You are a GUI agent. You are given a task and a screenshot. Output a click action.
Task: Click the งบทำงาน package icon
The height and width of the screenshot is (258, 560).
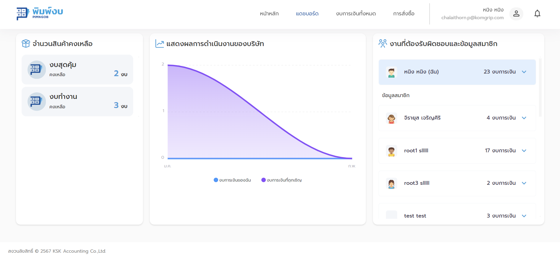(x=36, y=102)
